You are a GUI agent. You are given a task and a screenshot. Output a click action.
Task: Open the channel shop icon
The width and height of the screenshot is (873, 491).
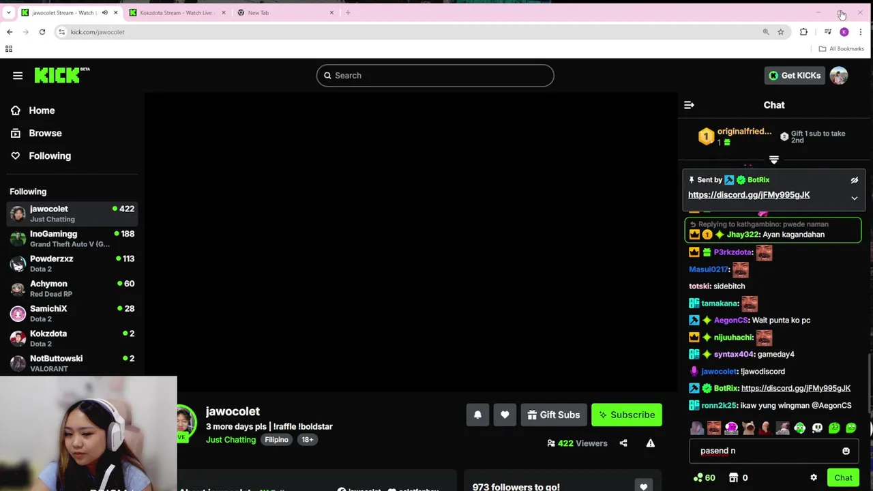pos(733,477)
